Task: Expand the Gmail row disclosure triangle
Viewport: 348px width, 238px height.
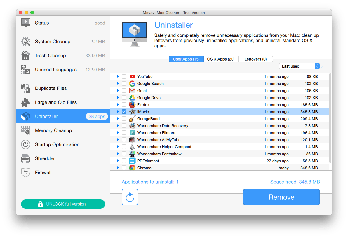Action: [118, 90]
